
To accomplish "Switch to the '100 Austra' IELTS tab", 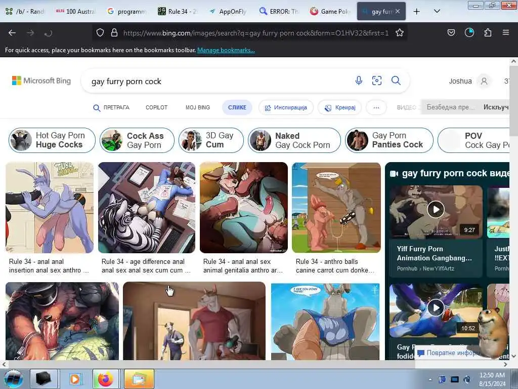I will coord(75,11).
